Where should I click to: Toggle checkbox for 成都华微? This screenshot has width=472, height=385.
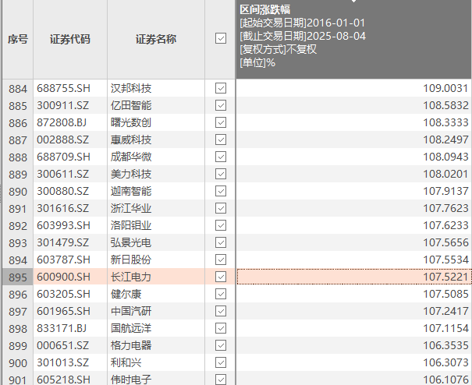tap(221, 157)
